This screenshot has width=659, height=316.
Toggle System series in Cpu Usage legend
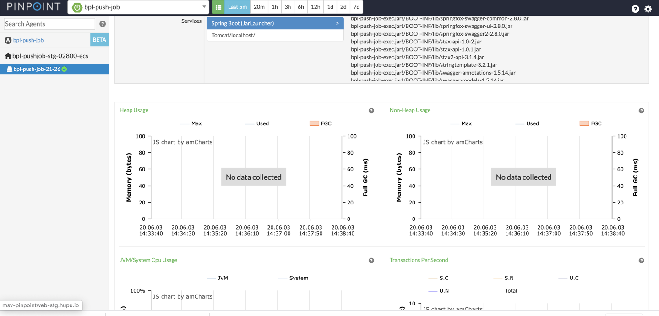pyautogui.click(x=293, y=278)
